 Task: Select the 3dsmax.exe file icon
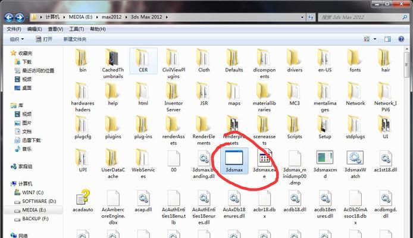(x=264, y=164)
